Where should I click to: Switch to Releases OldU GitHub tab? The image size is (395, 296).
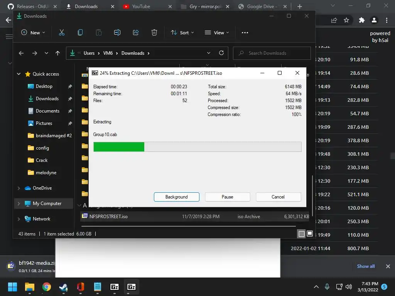pos(32,7)
